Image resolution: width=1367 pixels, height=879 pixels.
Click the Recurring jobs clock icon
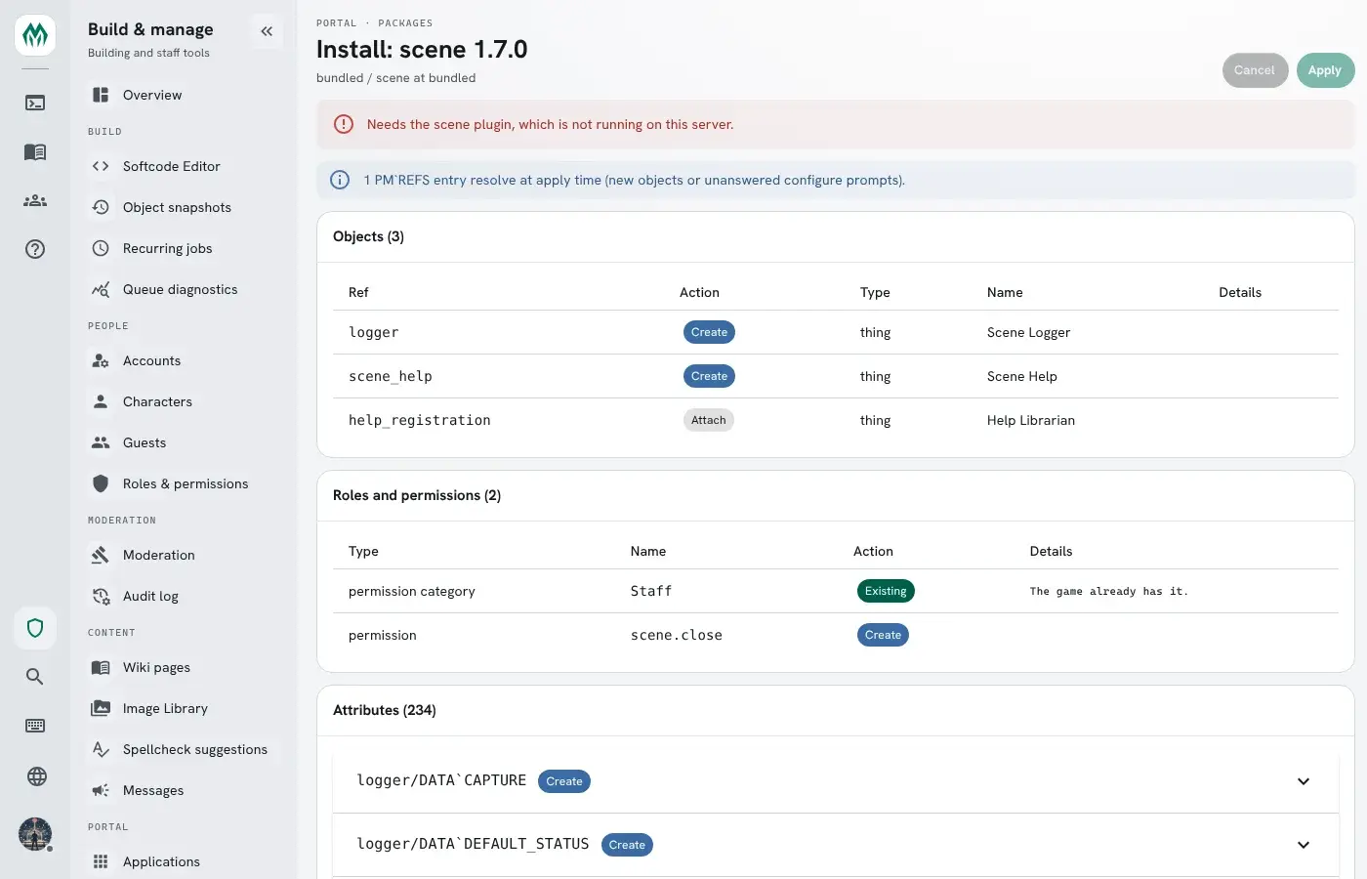pos(101,248)
